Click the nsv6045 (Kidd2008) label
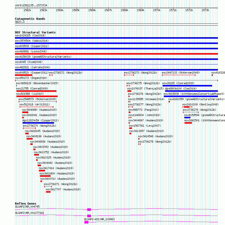Image resolution: width=225 pixels, height=225 pixels. 29,62
